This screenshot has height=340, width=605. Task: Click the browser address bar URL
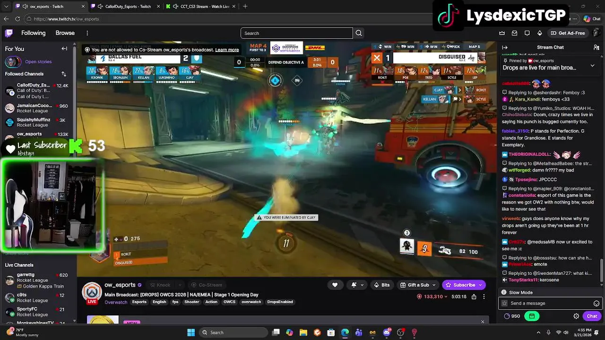pos(66,19)
